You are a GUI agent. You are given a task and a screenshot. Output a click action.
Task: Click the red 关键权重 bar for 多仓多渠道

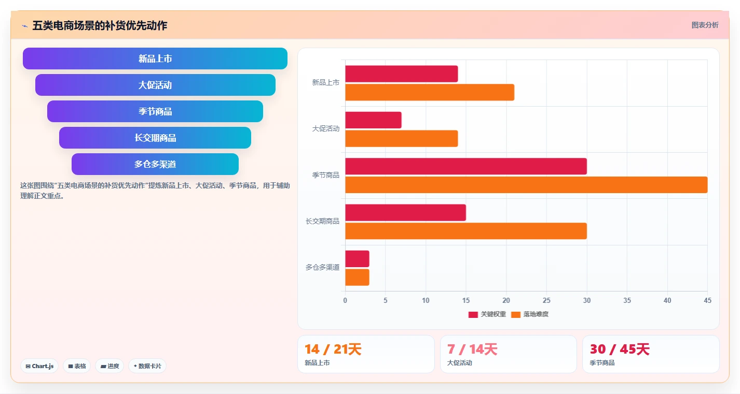tap(357, 259)
